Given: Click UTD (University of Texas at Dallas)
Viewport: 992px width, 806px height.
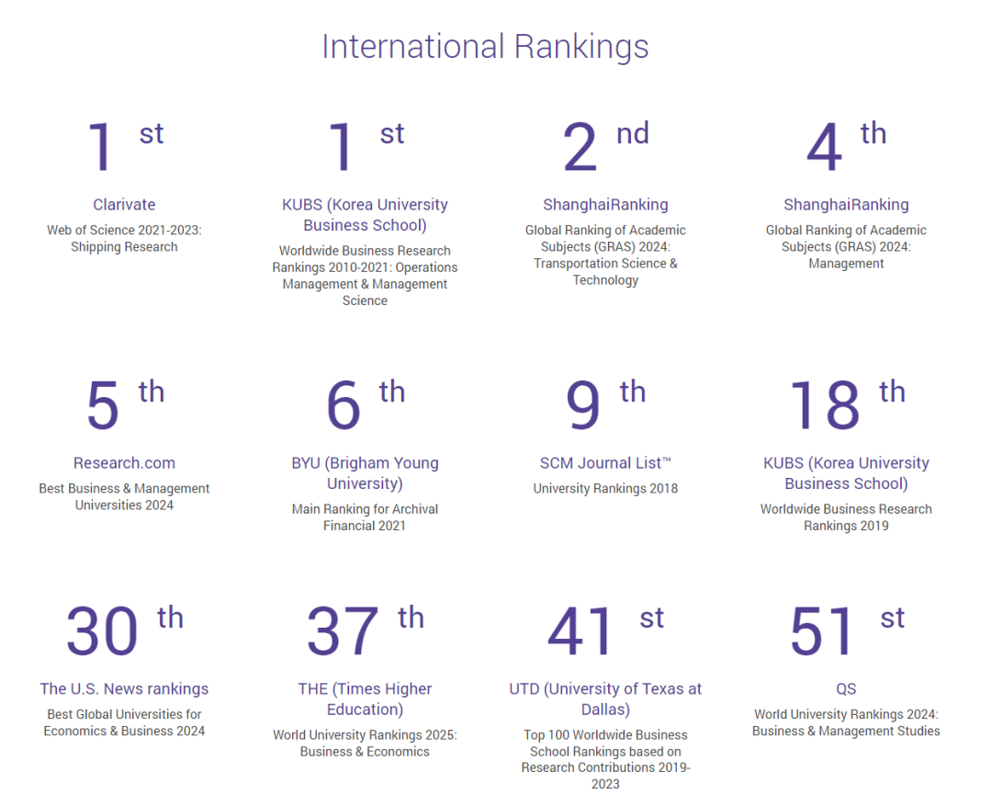Looking at the screenshot, I should [x=605, y=699].
